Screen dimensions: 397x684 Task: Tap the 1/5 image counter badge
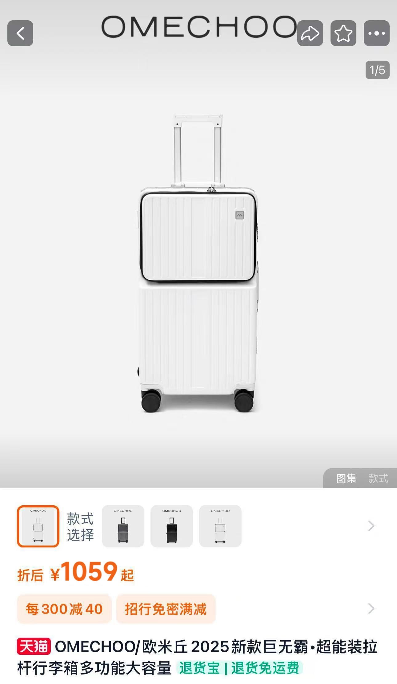(378, 70)
